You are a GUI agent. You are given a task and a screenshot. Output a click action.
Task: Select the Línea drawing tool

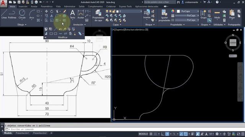(4, 14)
